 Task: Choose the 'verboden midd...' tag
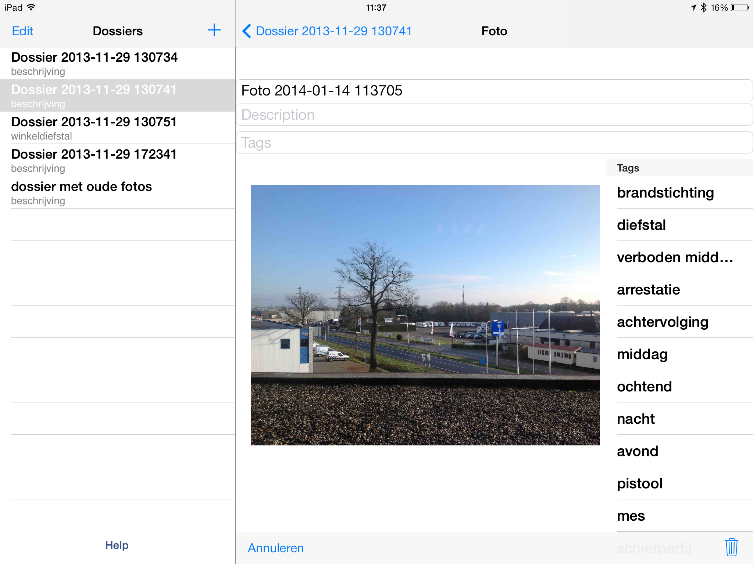pyautogui.click(x=679, y=257)
